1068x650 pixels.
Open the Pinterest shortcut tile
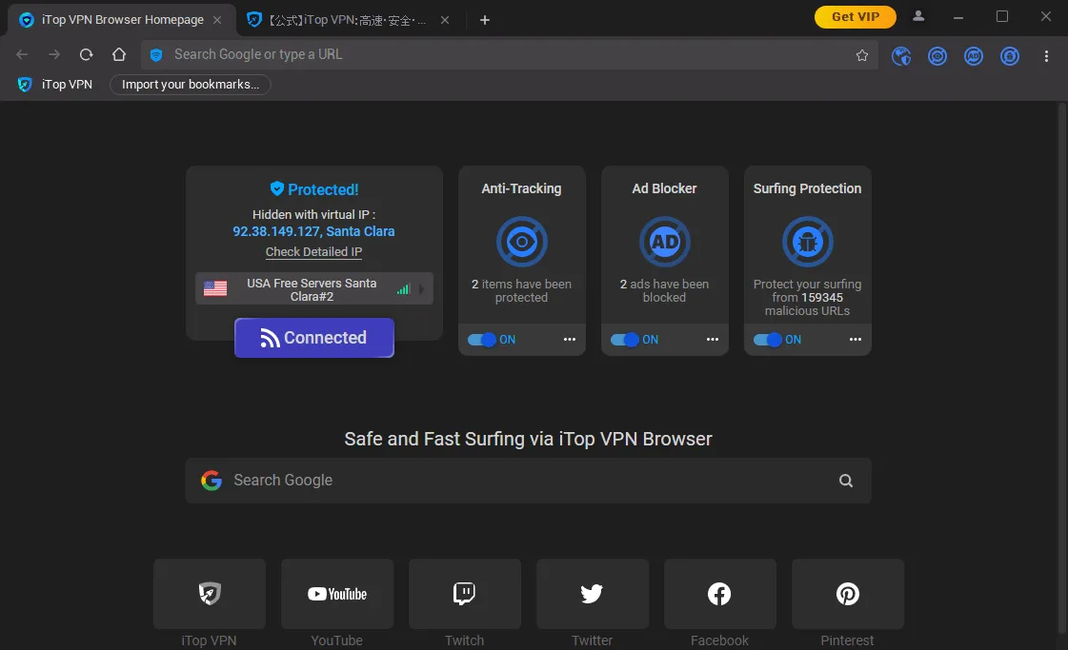[848, 594]
